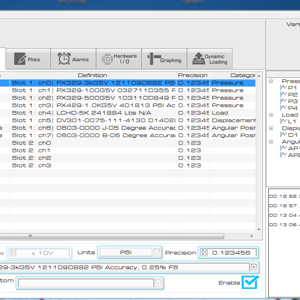Click the log entry 00:13:06
This screenshot has height=300, width=300.
284,225
